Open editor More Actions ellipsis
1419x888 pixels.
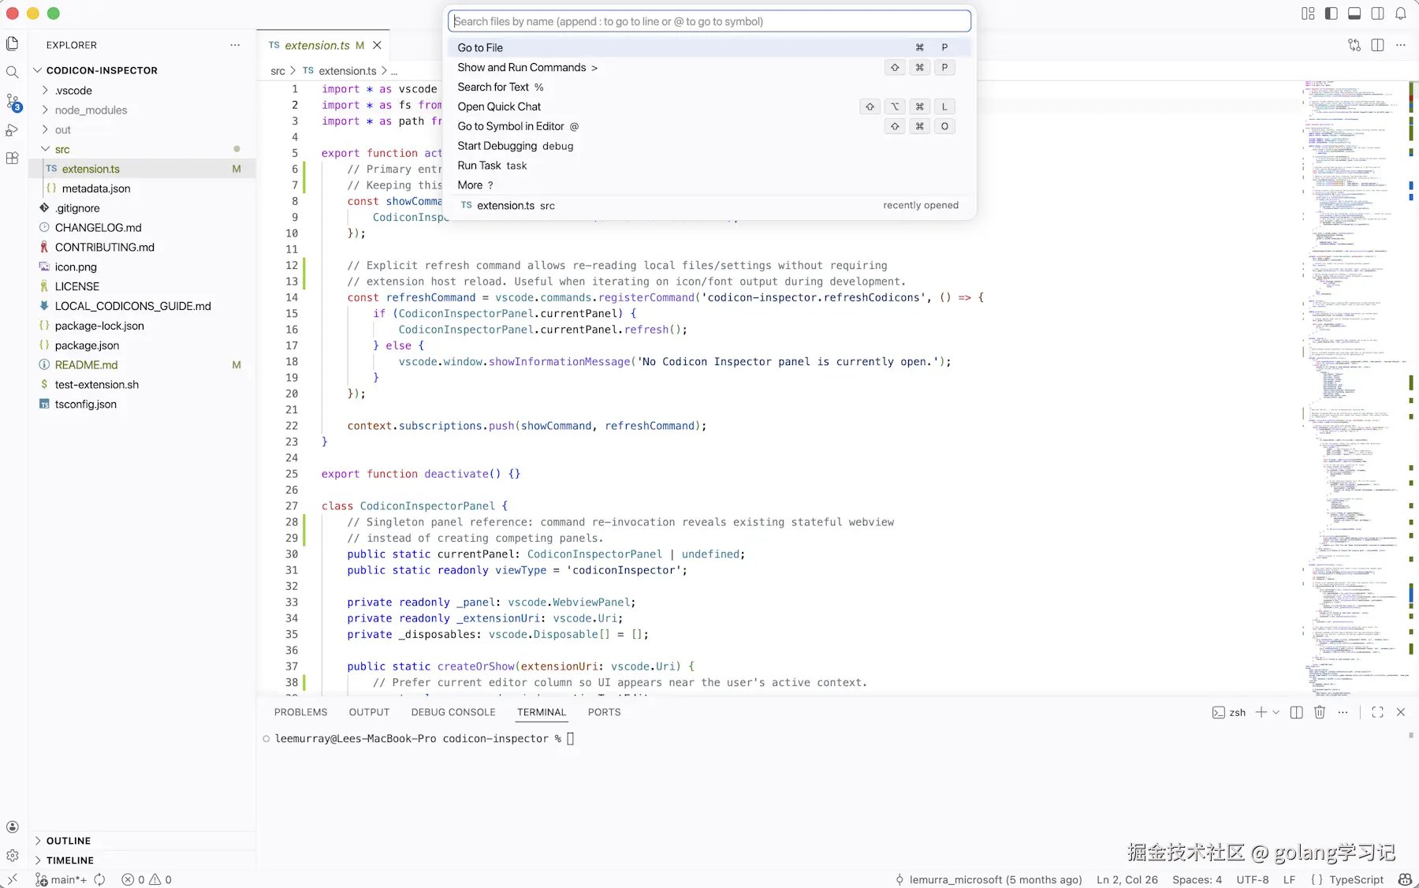pyautogui.click(x=1401, y=45)
